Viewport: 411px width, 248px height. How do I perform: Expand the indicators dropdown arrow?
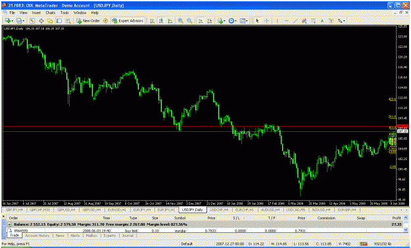coord(224,21)
